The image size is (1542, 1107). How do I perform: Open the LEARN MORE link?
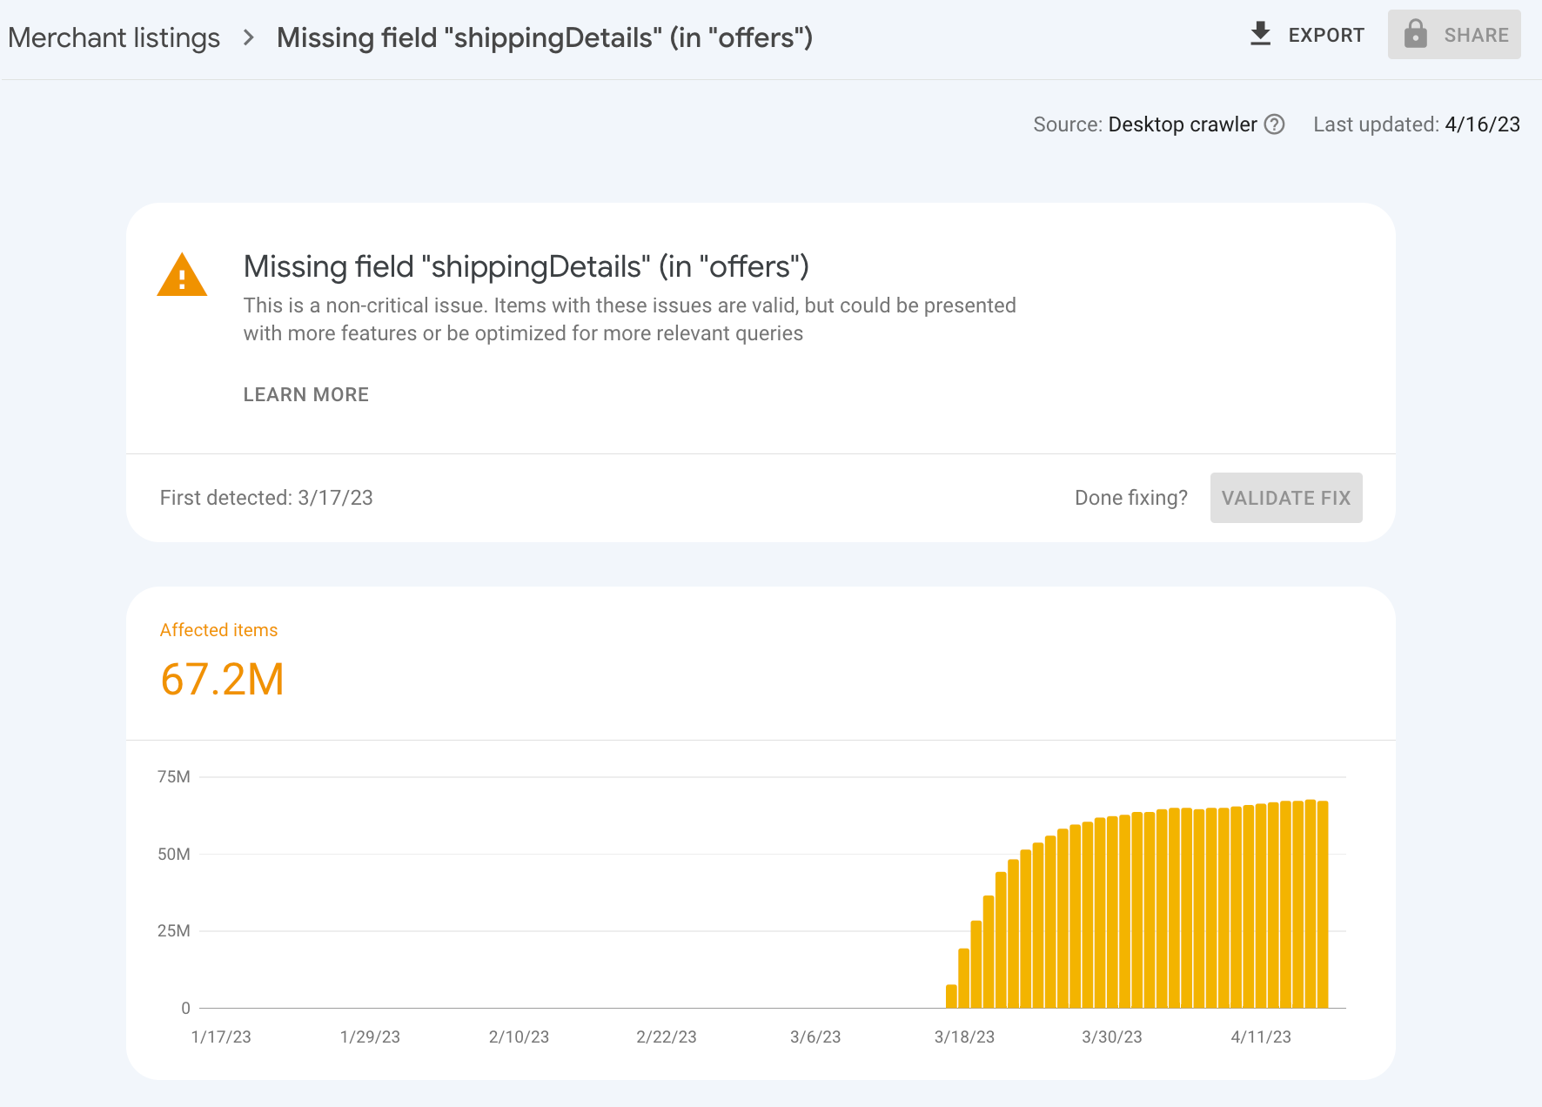point(305,394)
